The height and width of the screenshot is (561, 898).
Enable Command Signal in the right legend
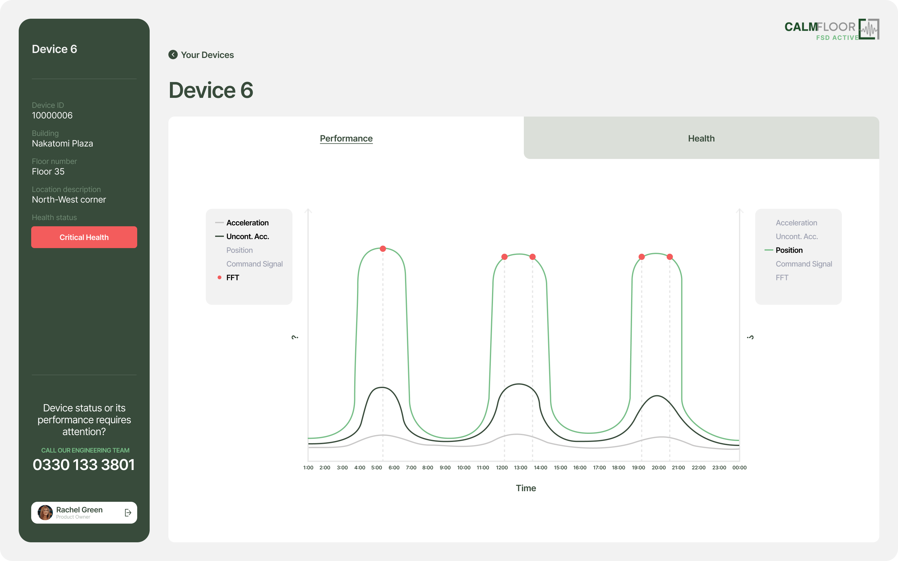804,264
